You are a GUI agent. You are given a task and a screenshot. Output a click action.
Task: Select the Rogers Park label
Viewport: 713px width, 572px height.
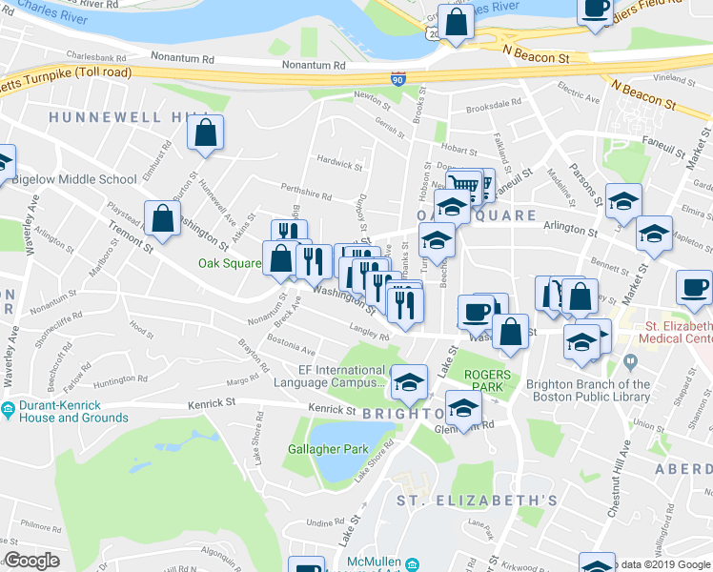487,381
